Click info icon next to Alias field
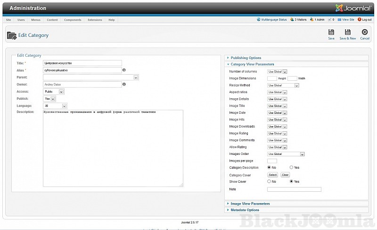Screen dimensions: 377x230 pos(124,70)
